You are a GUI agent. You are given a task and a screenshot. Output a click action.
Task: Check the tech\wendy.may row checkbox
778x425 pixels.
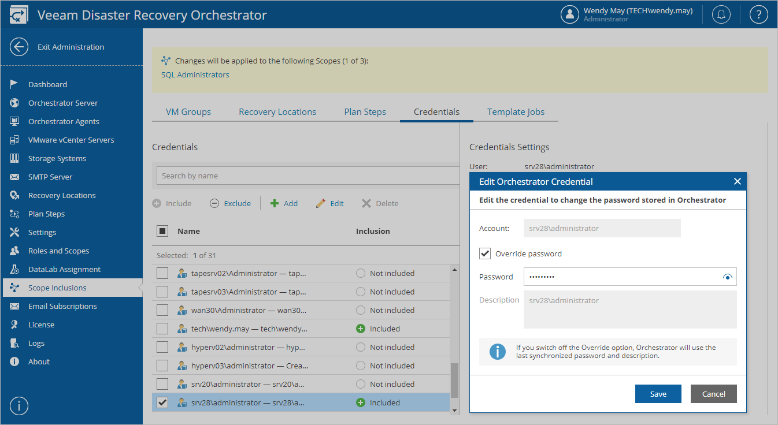click(x=162, y=329)
